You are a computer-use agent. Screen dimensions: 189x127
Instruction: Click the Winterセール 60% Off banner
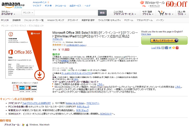[x=164, y=4]
